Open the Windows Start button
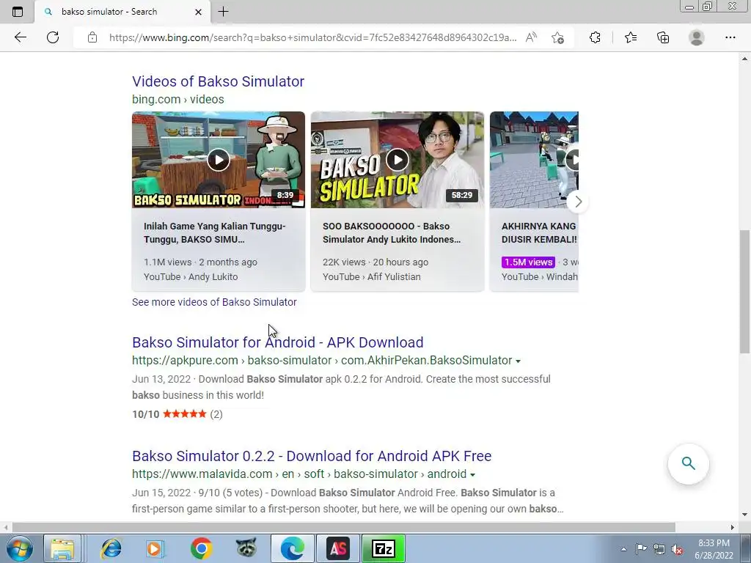This screenshot has width=751, height=563. click(19, 548)
